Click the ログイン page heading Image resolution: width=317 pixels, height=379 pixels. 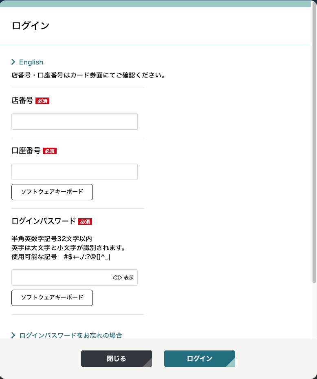tap(31, 26)
